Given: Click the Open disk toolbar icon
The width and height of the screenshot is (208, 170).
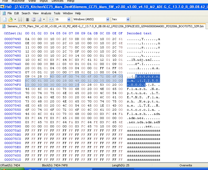Looking at the screenshot, I should coord(33,19).
